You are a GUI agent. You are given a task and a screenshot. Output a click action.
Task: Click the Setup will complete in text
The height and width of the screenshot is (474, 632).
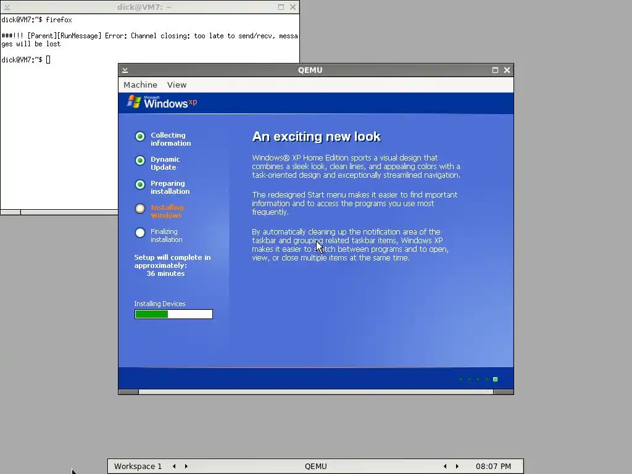coord(173,257)
